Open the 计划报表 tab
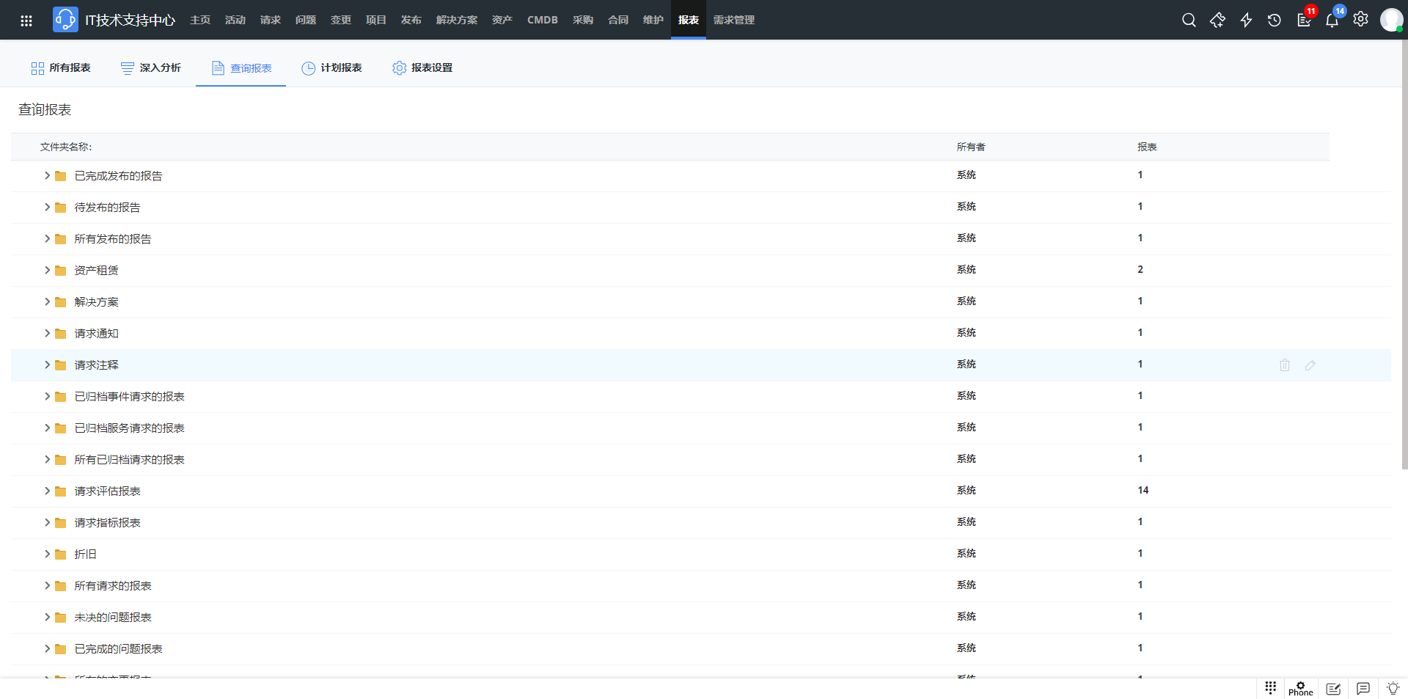 tap(332, 67)
